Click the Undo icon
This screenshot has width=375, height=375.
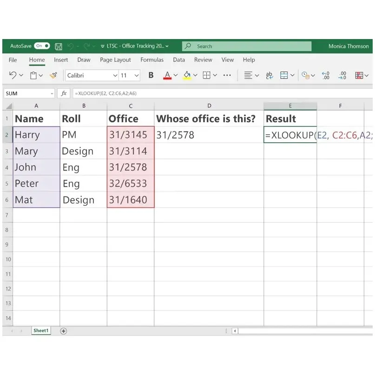click(13, 75)
